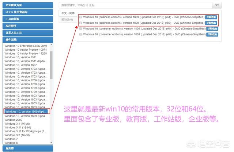Click consumer editions 1809 (x64) file name
This screenshot has height=152, width=234.
(x=144, y=28)
